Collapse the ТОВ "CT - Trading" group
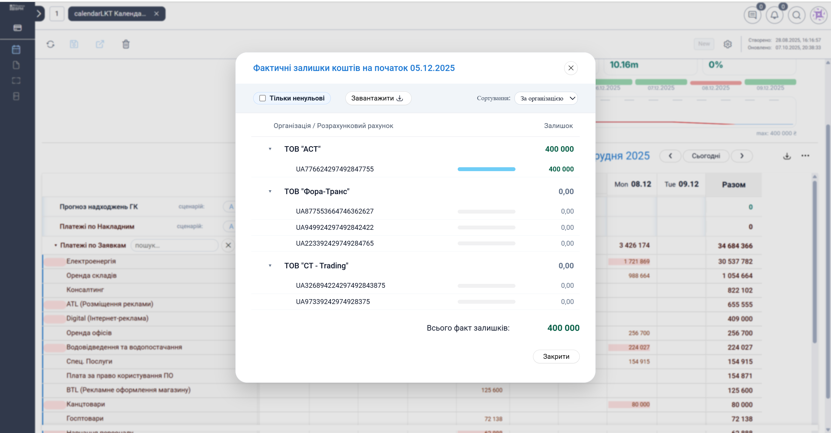The width and height of the screenshot is (831, 433). coord(270,266)
